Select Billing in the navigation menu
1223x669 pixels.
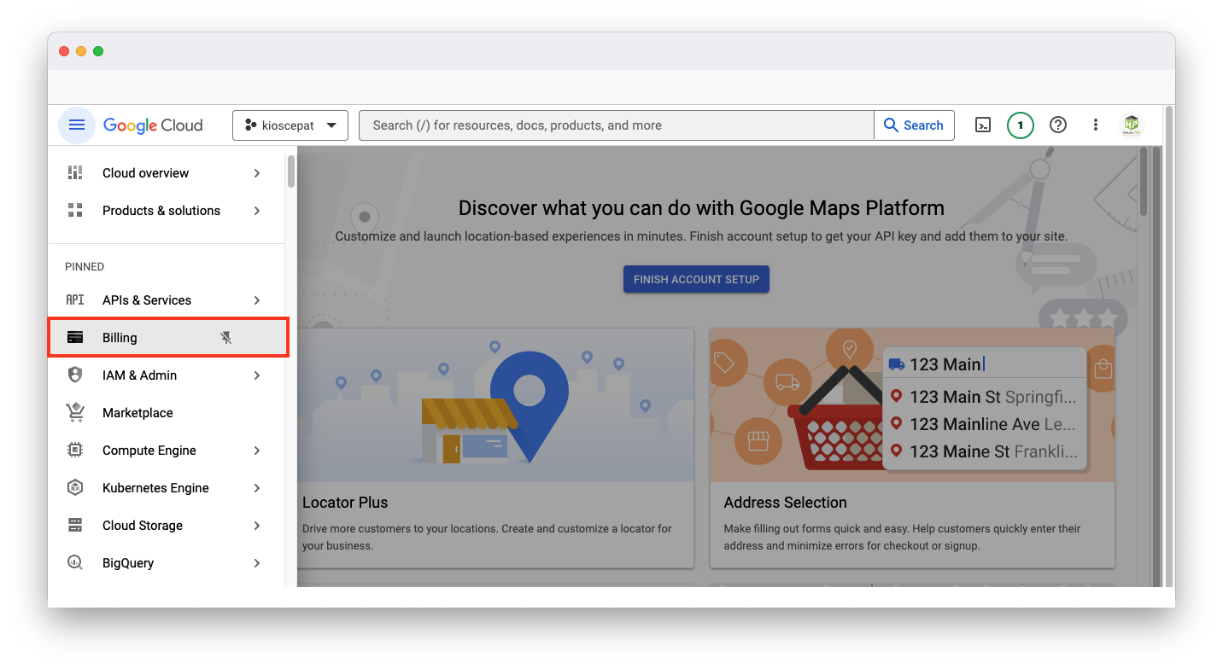click(120, 338)
